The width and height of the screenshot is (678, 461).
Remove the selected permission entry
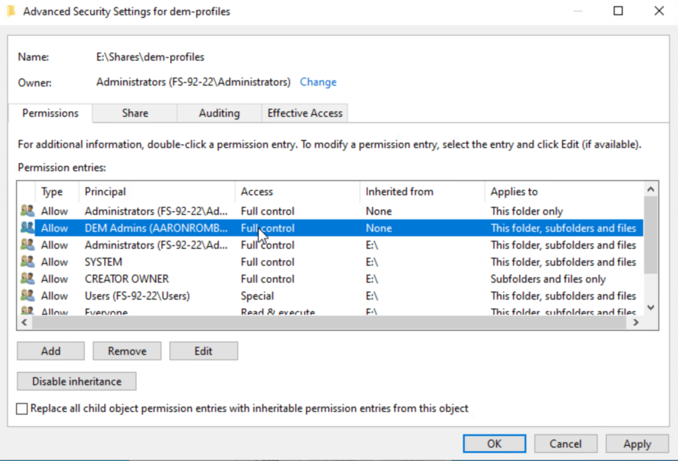coord(127,351)
